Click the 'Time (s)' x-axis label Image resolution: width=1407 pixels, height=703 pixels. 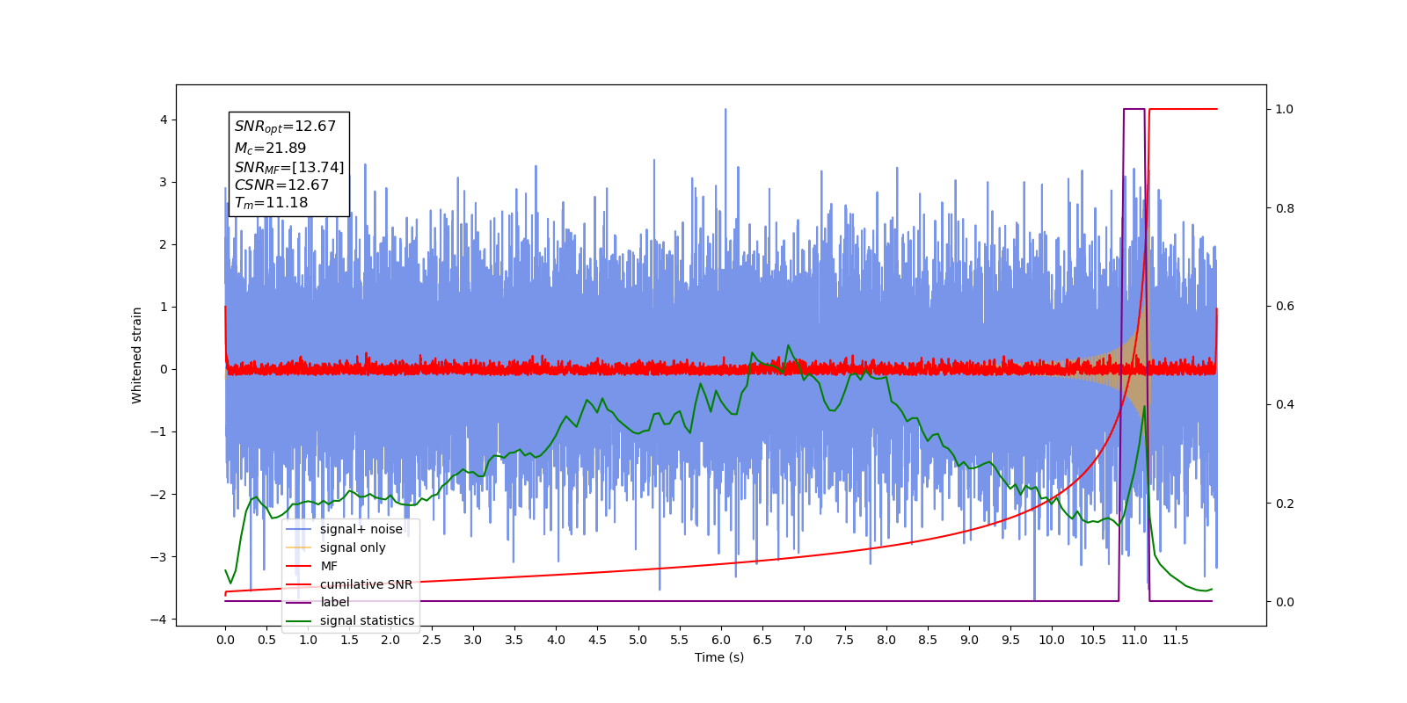[x=719, y=657]
